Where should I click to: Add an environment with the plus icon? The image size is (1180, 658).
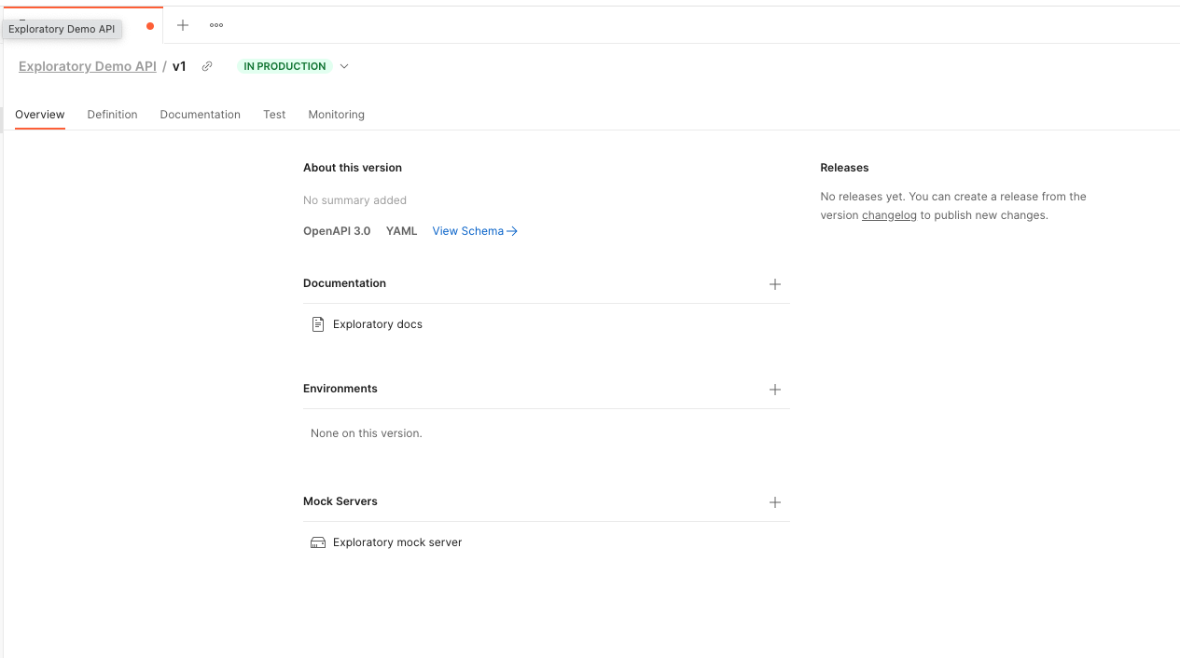click(775, 390)
